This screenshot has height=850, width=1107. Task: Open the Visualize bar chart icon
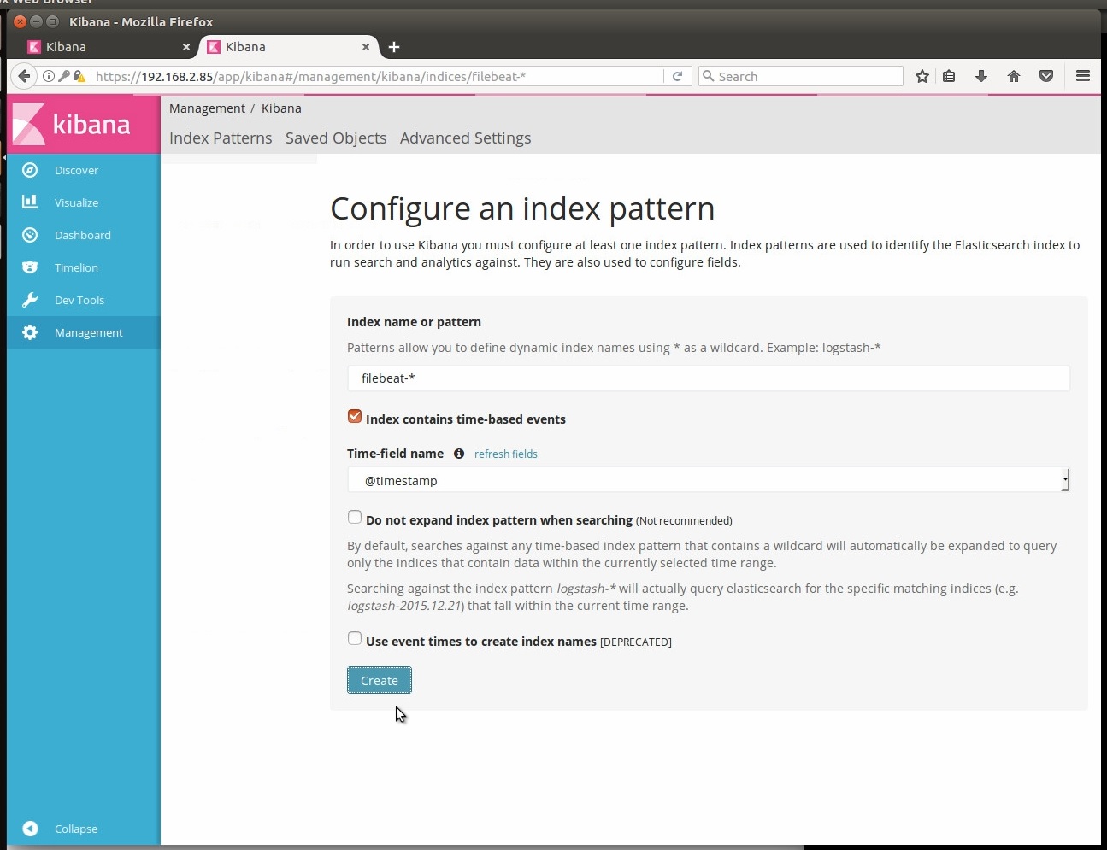(x=30, y=202)
